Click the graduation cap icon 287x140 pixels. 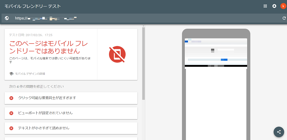(x=11, y=74)
